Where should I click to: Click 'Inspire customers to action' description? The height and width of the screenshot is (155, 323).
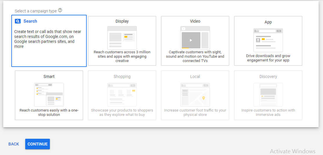[268, 112]
